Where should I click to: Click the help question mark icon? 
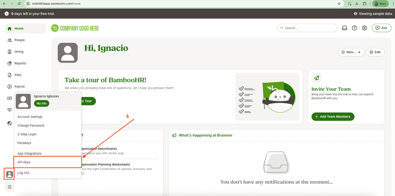click(354, 28)
